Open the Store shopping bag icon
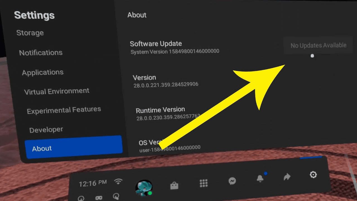The image size is (357, 201). 174,186
